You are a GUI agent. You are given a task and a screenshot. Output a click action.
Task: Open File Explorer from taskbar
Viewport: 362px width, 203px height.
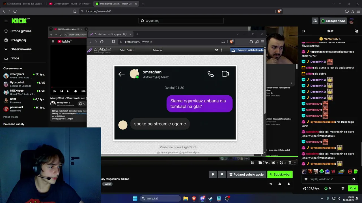186,198
